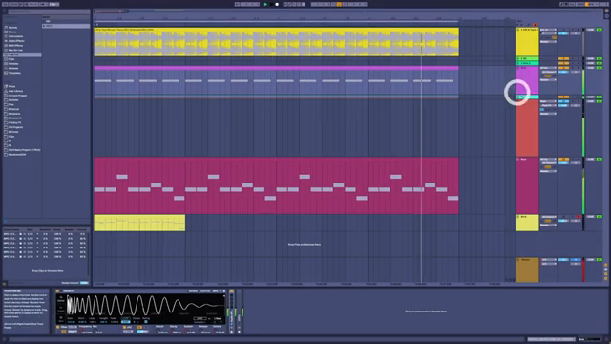611x344 pixels.
Task: Open the Grooves browser category
Action: 13,68
